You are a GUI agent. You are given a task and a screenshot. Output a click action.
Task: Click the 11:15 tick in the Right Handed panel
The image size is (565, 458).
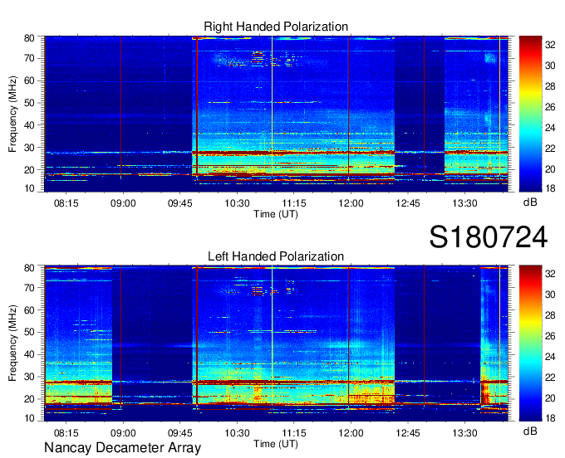coord(294,203)
